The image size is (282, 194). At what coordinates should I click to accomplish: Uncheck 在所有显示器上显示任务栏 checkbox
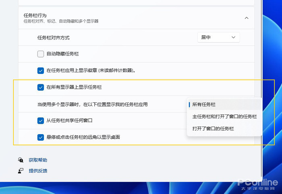[41, 87]
